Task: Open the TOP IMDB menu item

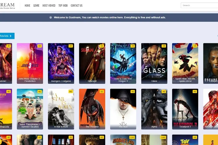Action: 63,6
